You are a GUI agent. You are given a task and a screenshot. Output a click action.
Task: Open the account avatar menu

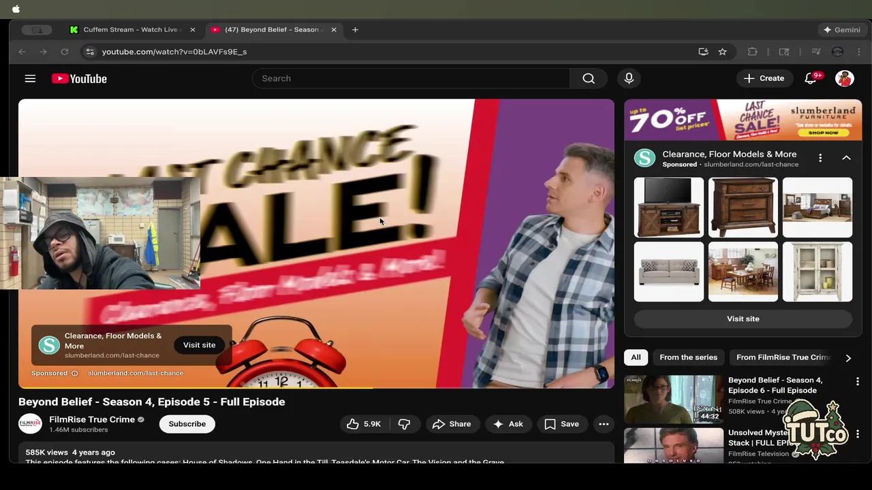pyautogui.click(x=845, y=78)
